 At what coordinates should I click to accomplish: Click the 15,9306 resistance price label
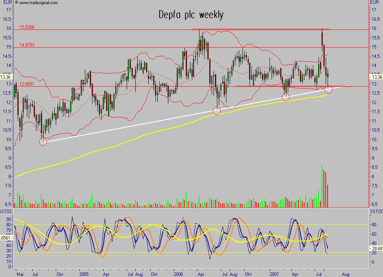pos(27,27)
